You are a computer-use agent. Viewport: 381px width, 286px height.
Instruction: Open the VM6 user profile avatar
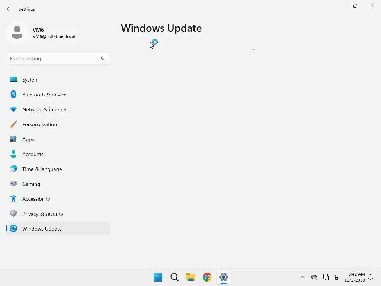coord(17,32)
